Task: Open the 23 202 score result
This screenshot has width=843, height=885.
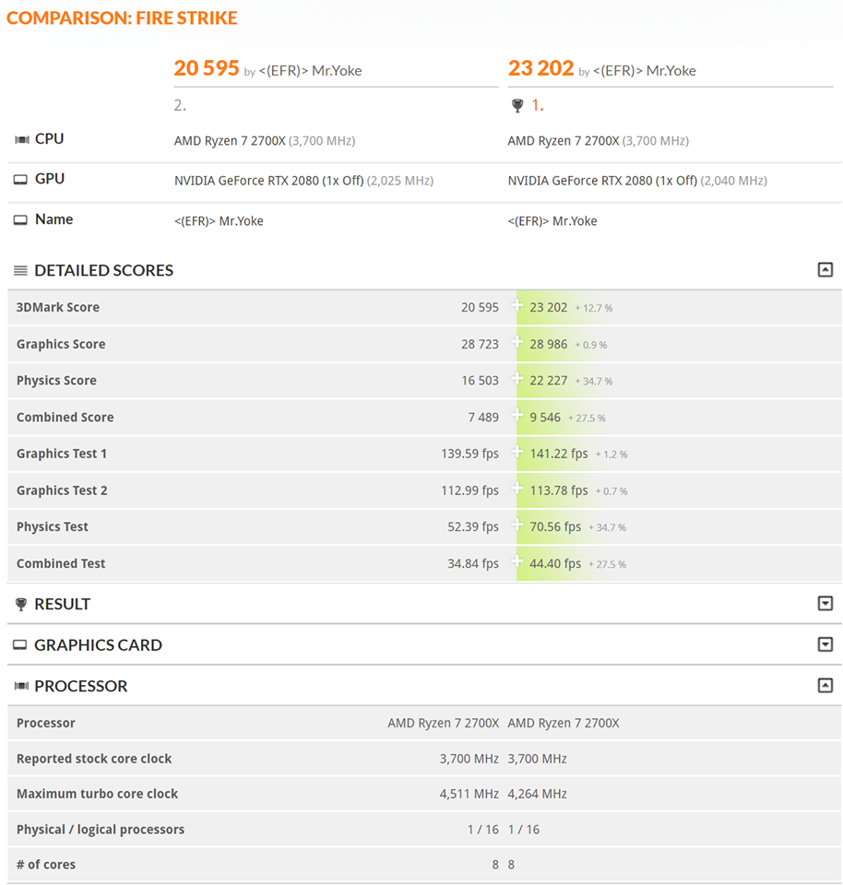Action: pos(540,67)
